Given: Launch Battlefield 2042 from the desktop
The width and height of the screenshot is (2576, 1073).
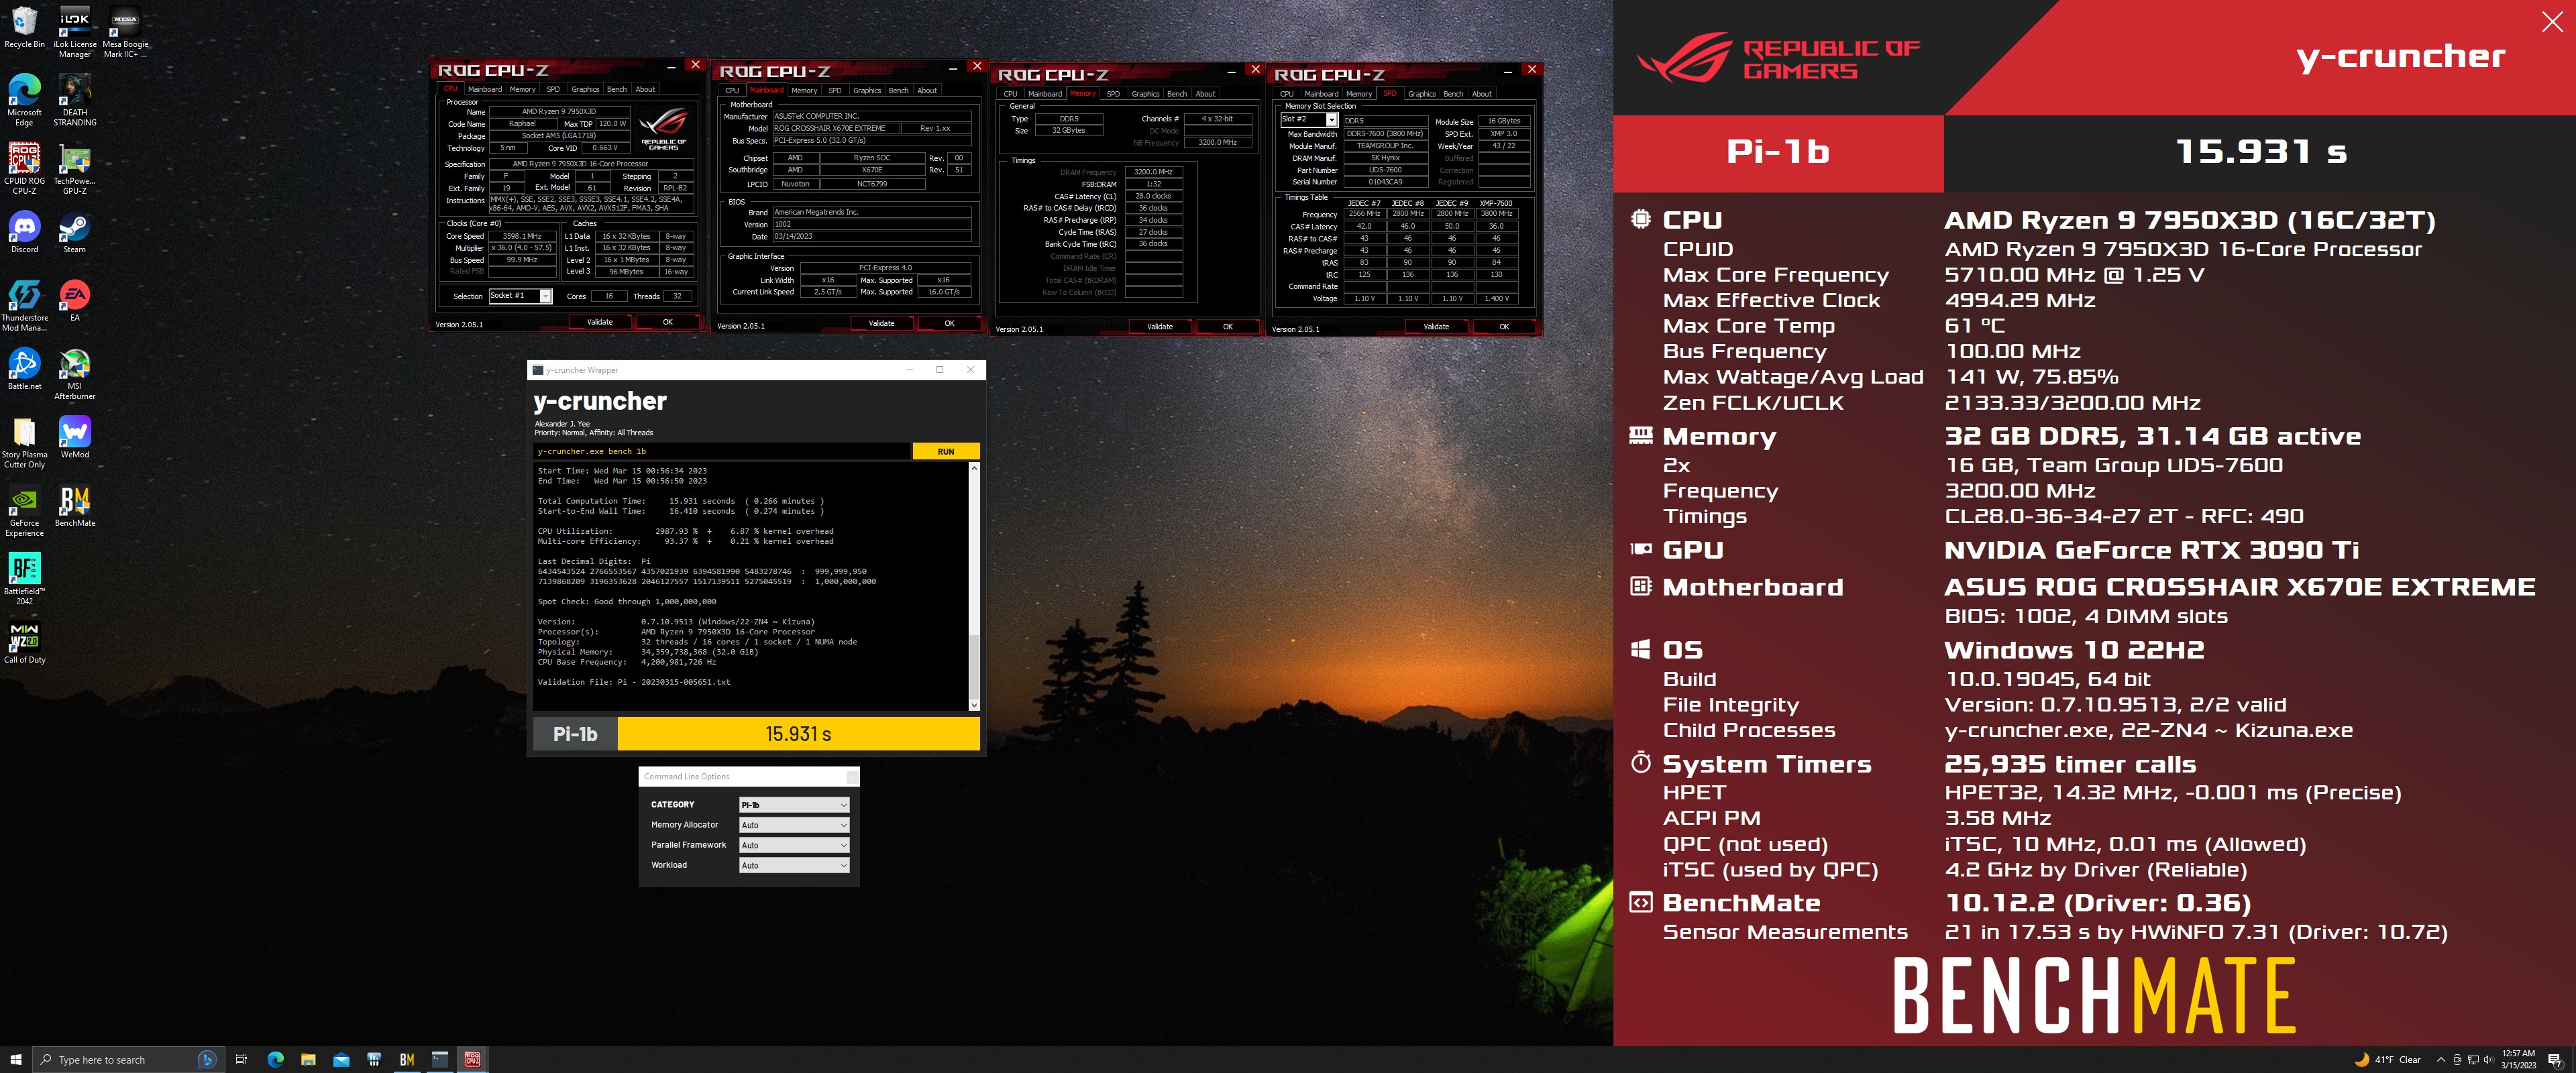Looking at the screenshot, I should (x=24, y=578).
